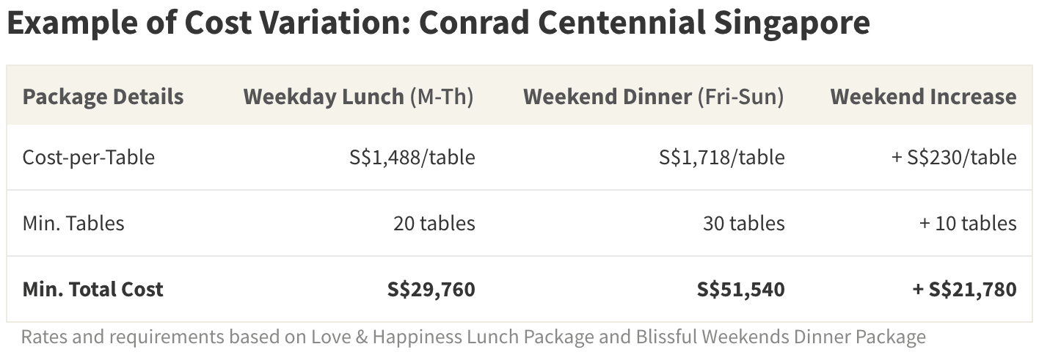Click the Package Details column header
The width and height of the screenshot is (1039, 355).
point(103,97)
